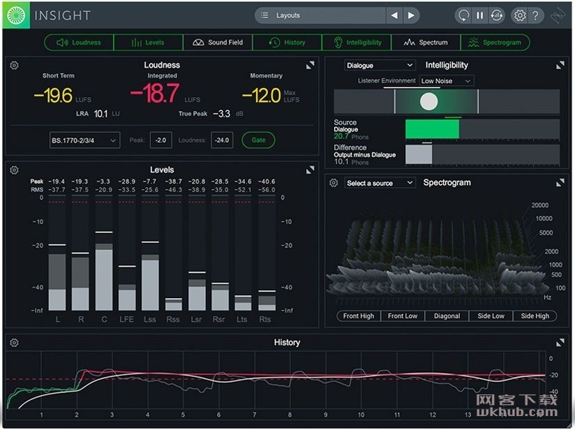Toggle the Loudness module tab
Image resolution: width=575 pixels, height=430 pixels.
[x=79, y=43]
